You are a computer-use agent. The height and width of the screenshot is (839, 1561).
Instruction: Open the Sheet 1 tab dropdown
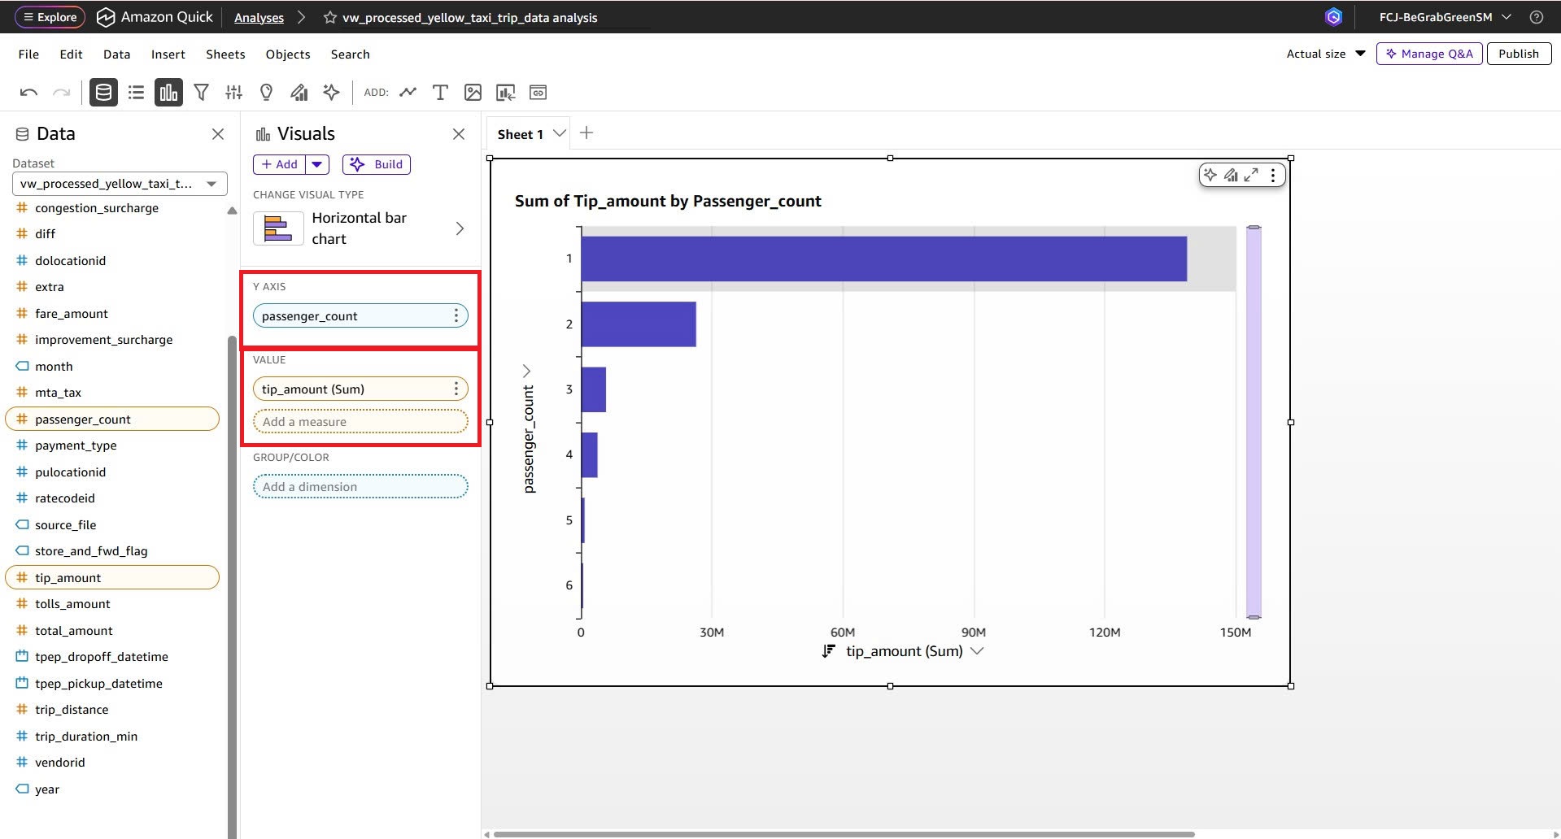click(559, 133)
